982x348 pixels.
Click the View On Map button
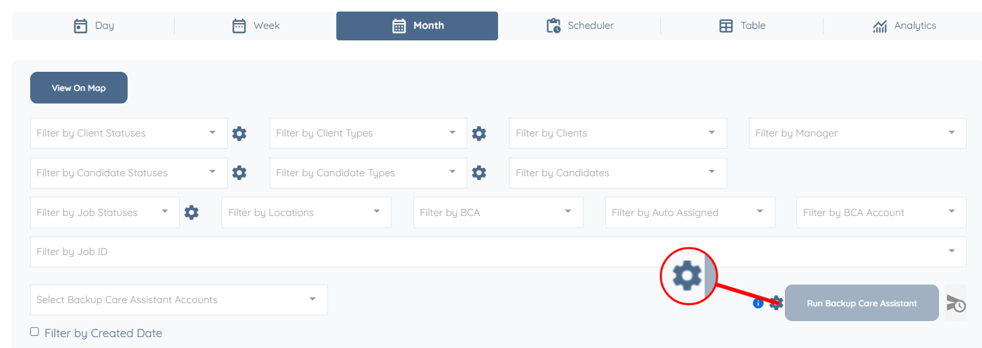click(79, 88)
